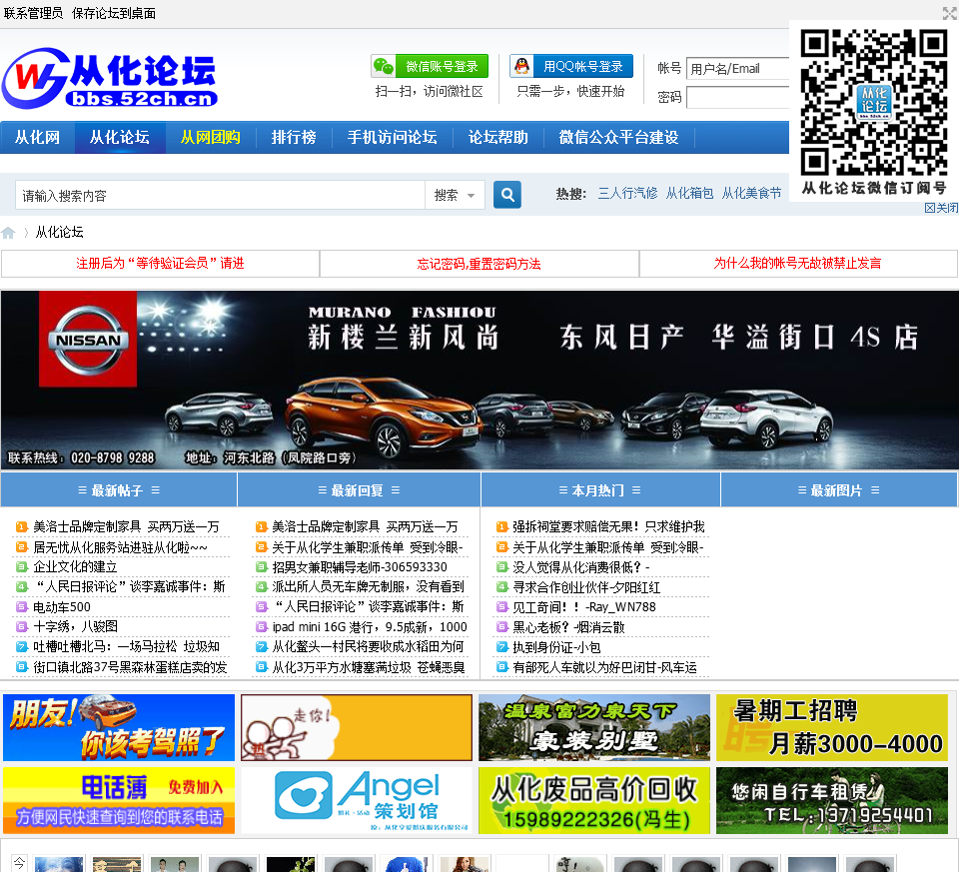Click the username/Email input field

click(737, 69)
